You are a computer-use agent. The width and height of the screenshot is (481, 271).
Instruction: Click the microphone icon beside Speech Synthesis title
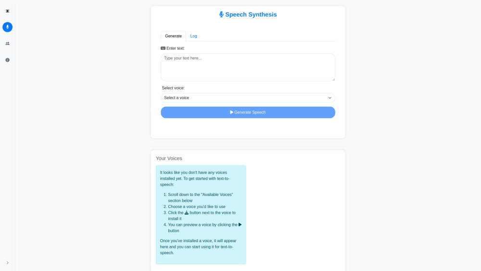(221, 14)
